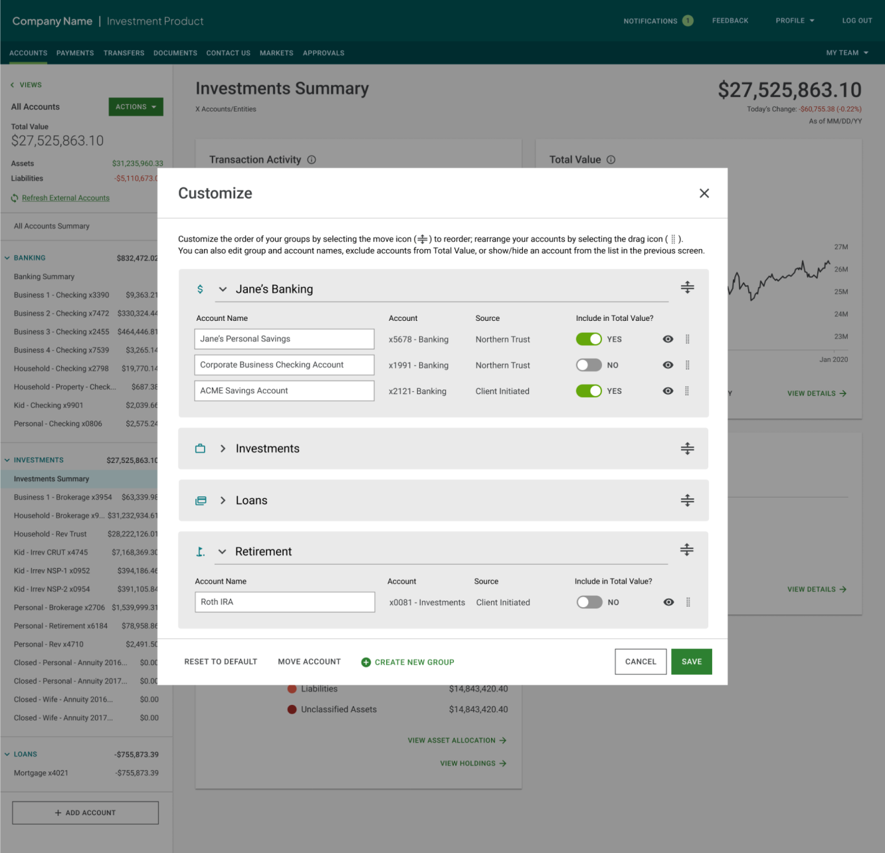Click the move icon for Jane's Banking group
This screenshot has height=853, width=885.
click(687, 288)
